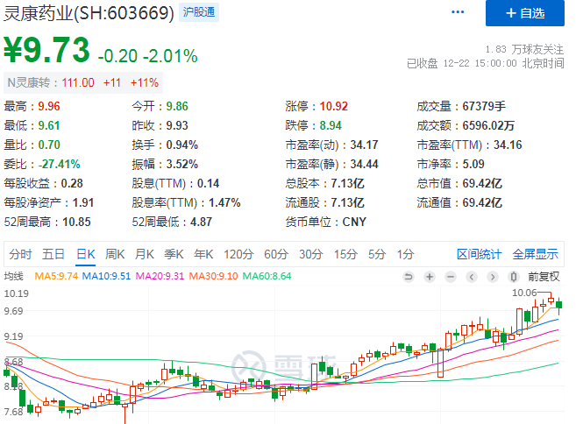The image size is (576, 424).
Task: Click the 涨停 value 10.92
Action: [333, 107]
